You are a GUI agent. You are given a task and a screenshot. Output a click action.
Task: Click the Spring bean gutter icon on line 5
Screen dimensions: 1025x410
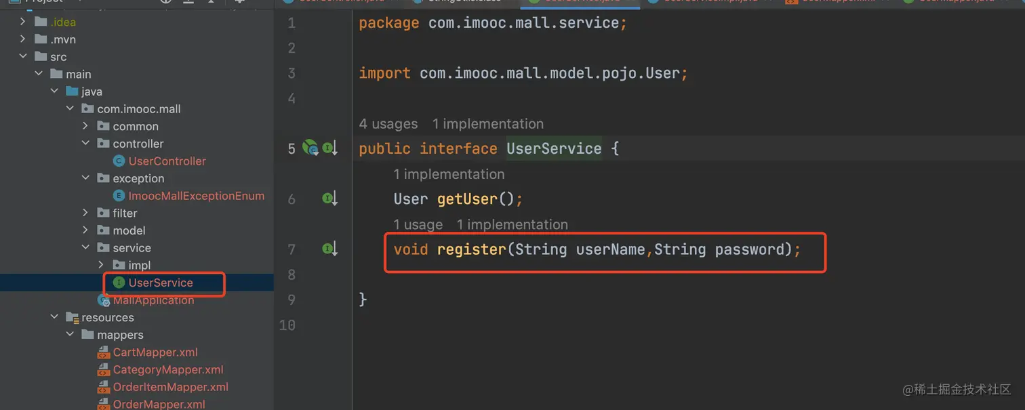(310, 148)
